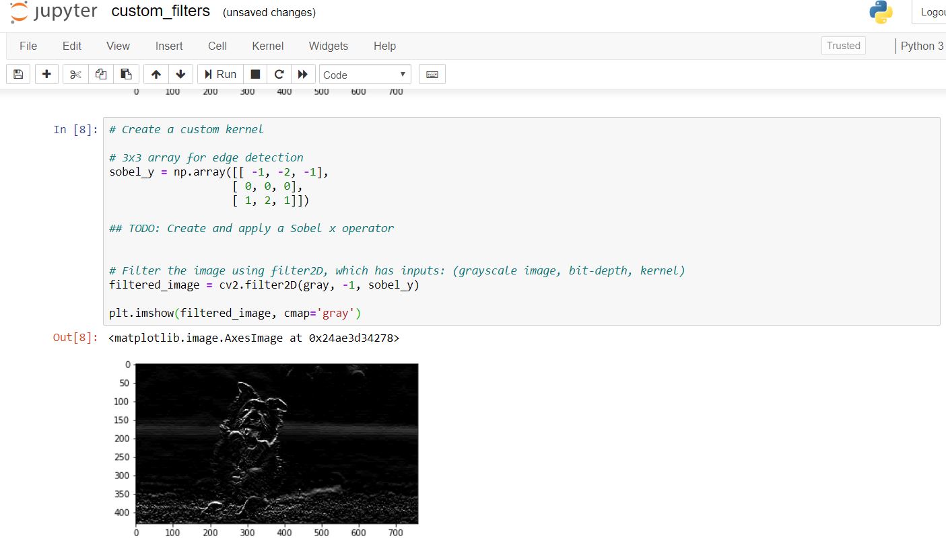Move selected cell down
Screen dimensions: 946x555
(x=180, y=74)
